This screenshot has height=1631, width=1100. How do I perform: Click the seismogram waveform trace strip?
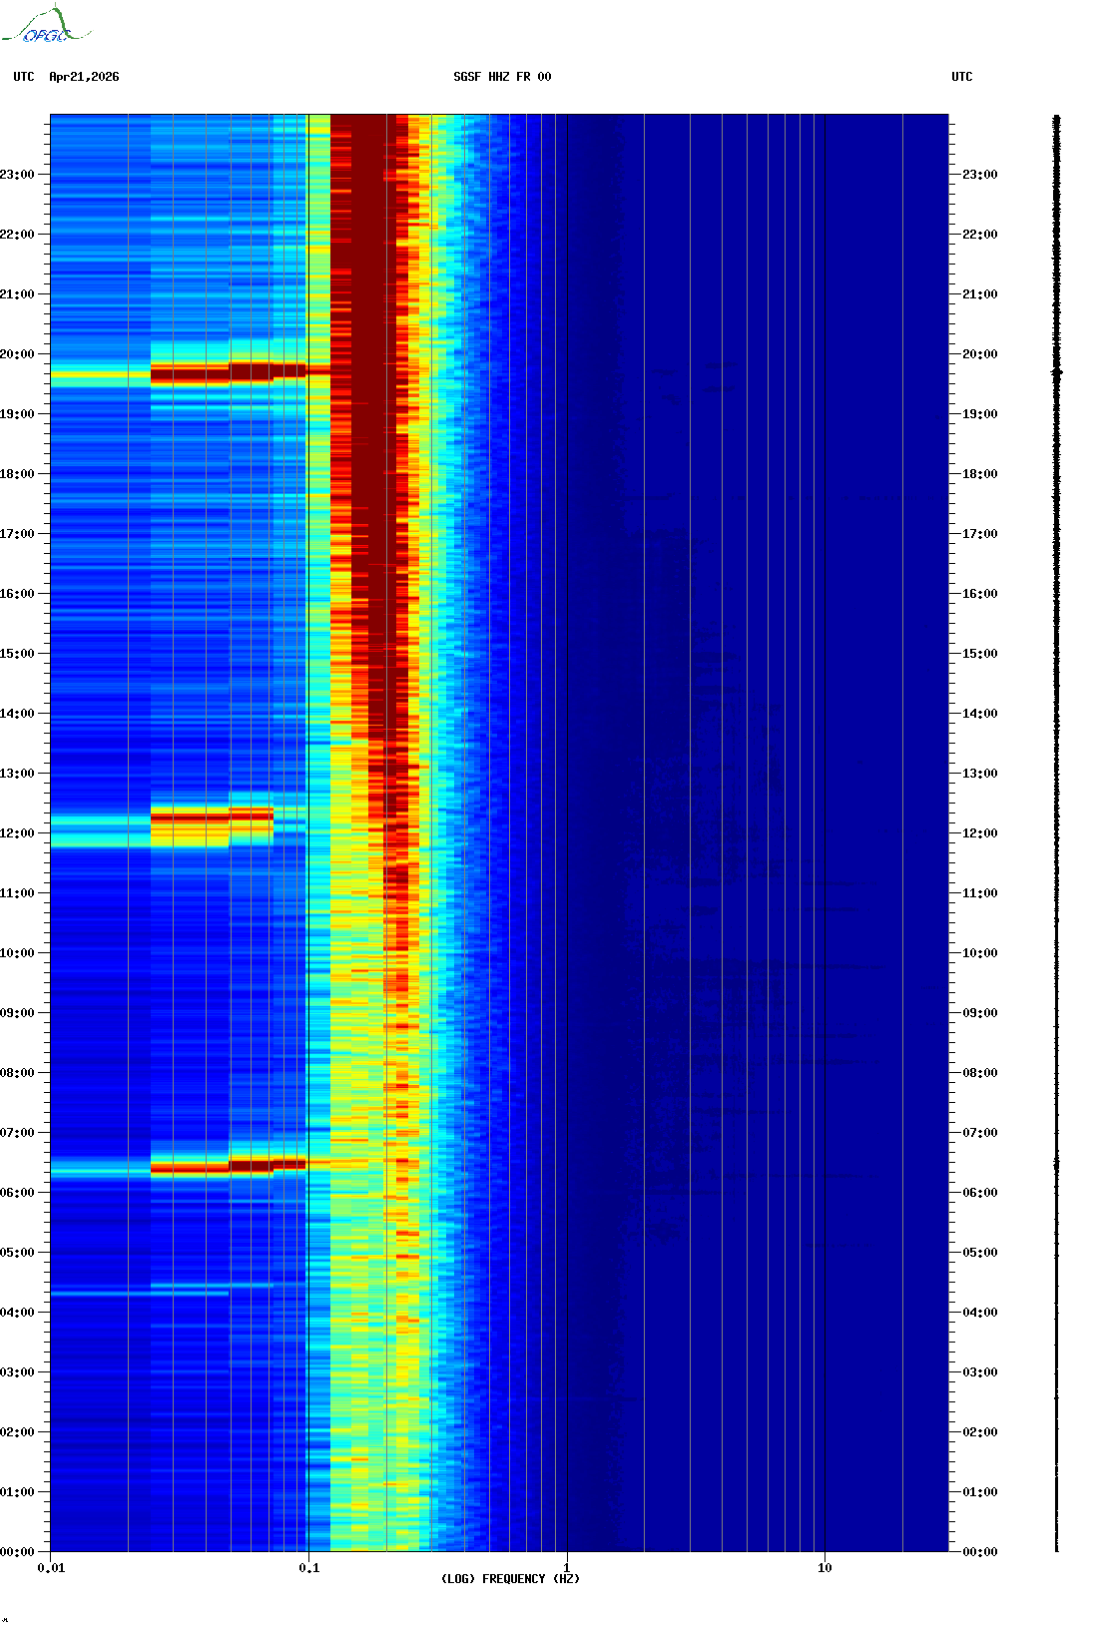[1057, 833]
